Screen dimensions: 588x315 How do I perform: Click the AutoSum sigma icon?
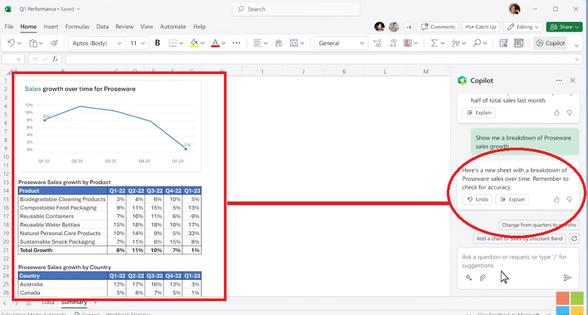[x=434, y=43]
